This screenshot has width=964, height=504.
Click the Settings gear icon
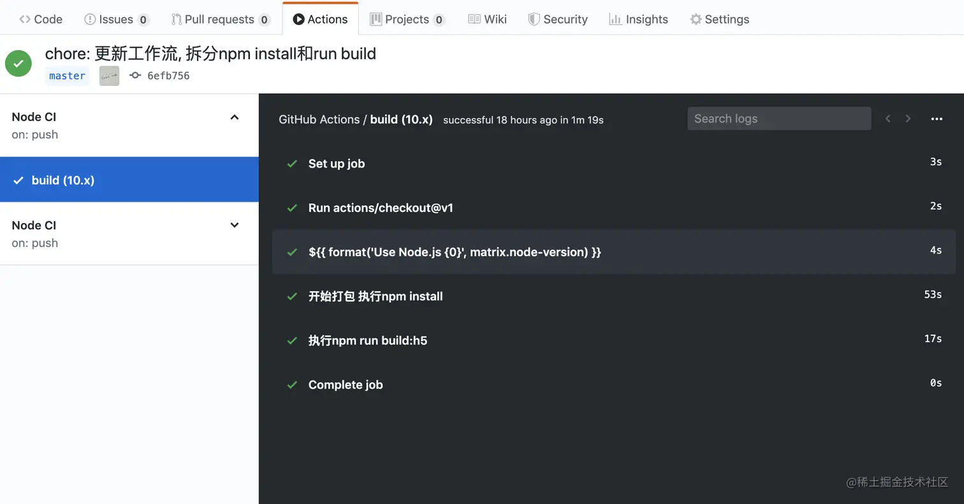[x=694, y=18]
